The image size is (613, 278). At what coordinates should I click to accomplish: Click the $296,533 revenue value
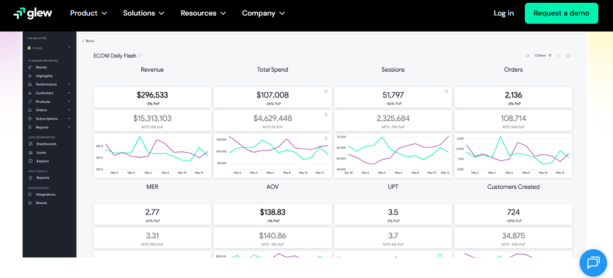(152, 95)
